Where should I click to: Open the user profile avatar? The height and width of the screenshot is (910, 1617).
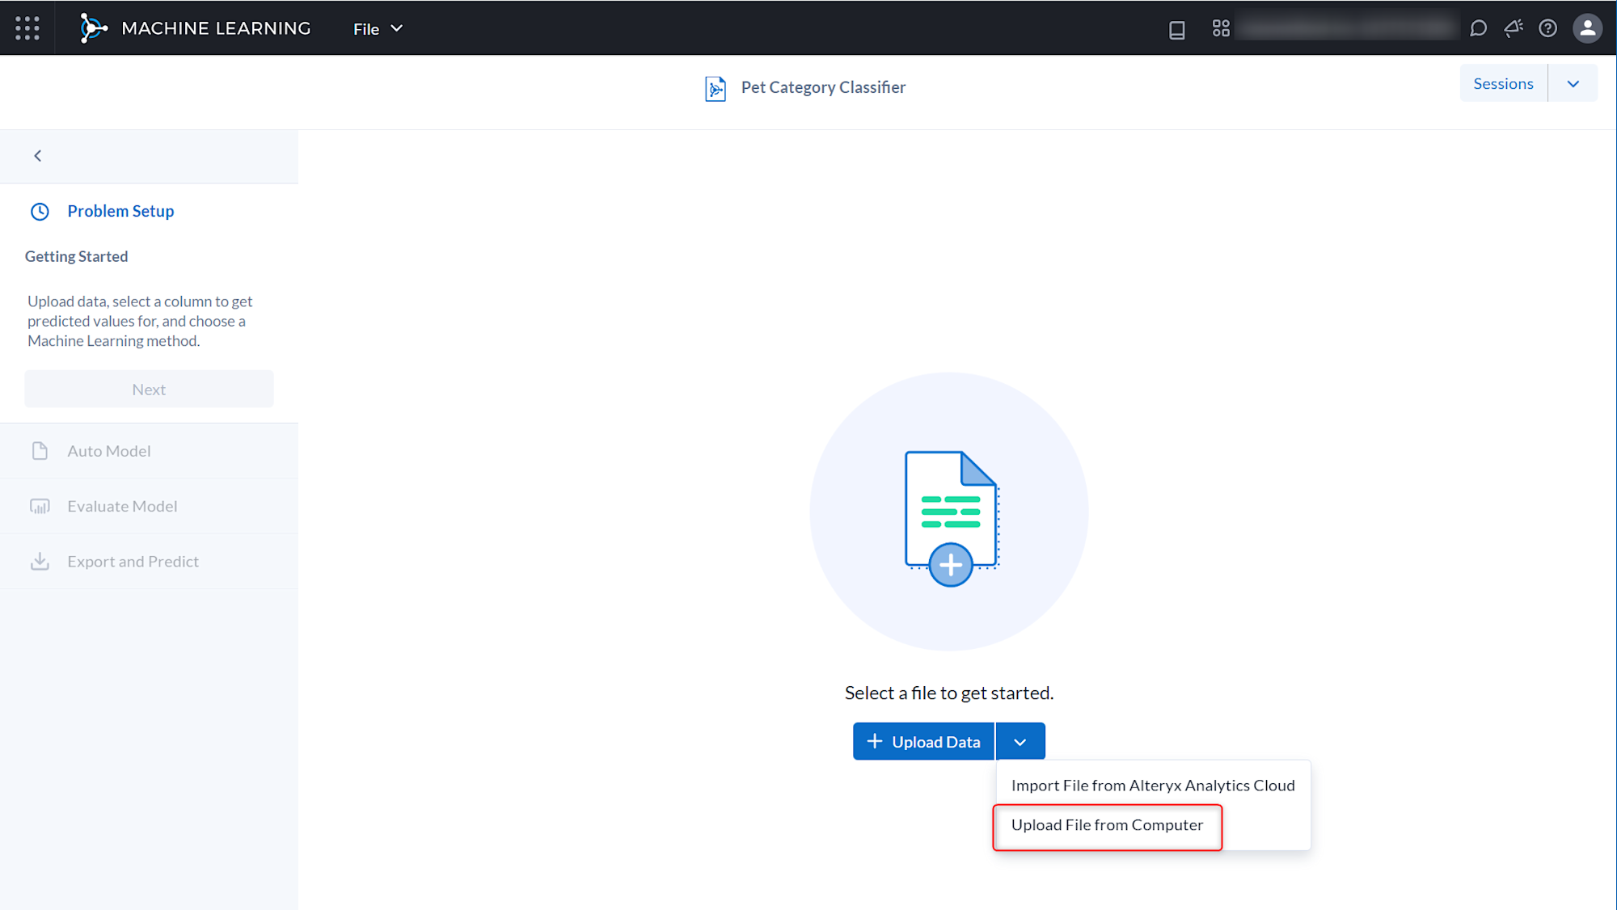pos(1587,28)
